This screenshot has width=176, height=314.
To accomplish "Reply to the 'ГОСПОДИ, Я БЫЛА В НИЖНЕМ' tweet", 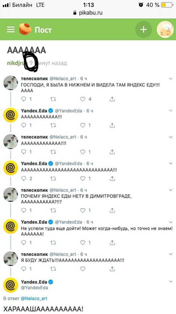I will click(24, 99).
